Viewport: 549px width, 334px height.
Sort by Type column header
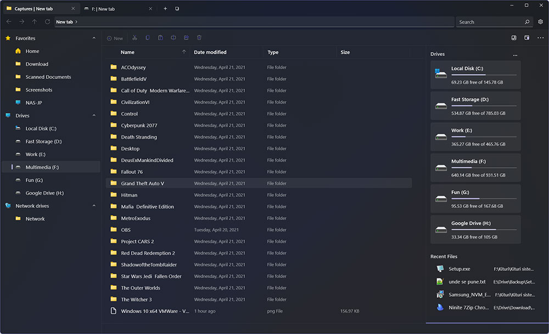point(273,52)
